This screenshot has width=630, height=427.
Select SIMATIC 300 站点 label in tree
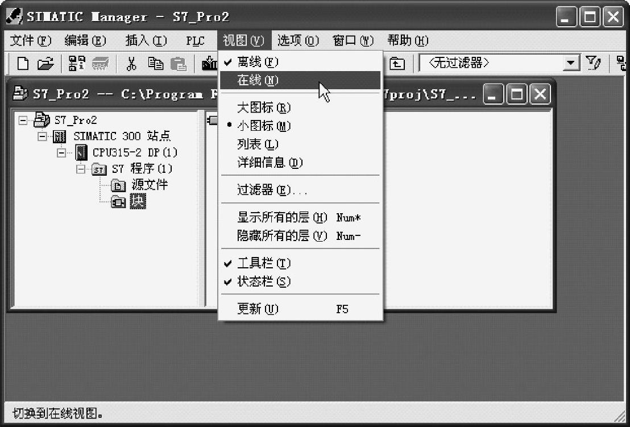click(x=122, y=136)
